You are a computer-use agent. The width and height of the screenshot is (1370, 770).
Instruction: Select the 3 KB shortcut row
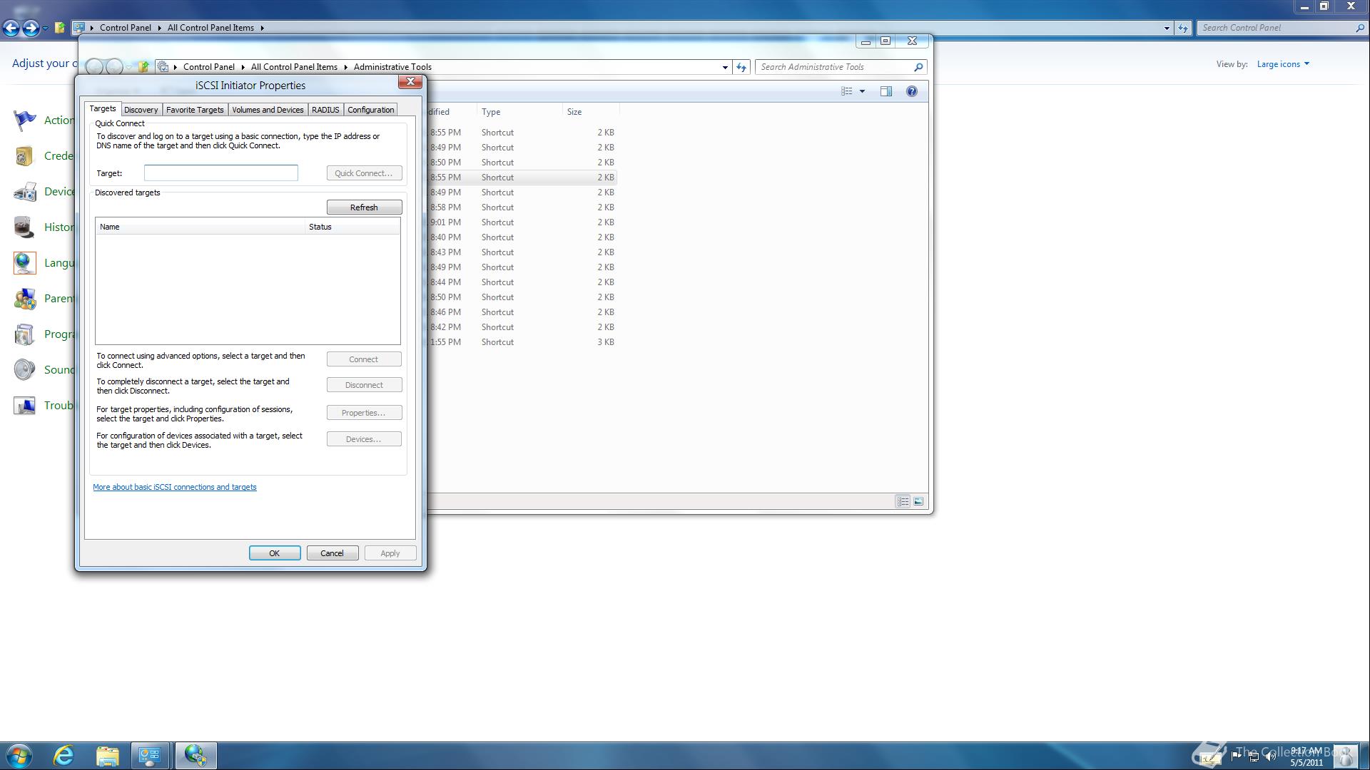[522, 342]
